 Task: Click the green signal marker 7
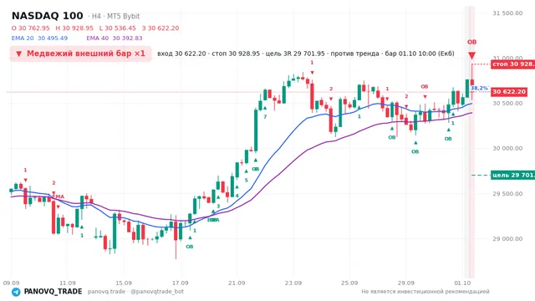[x=265, y=117]
